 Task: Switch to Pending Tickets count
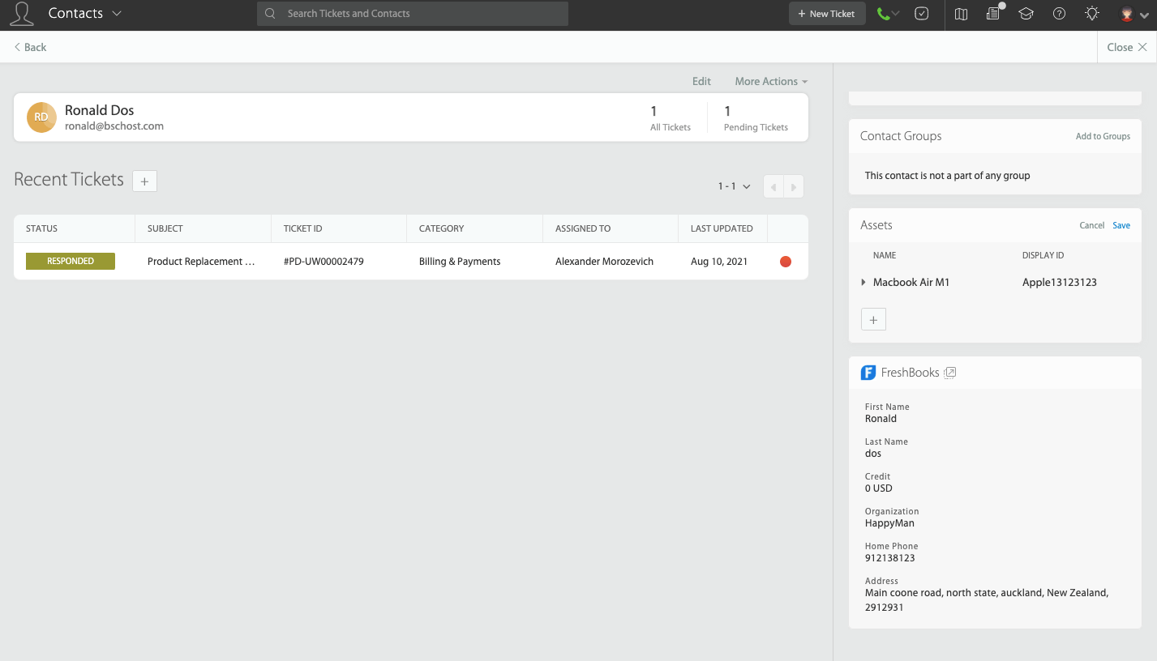click(755, 117)
